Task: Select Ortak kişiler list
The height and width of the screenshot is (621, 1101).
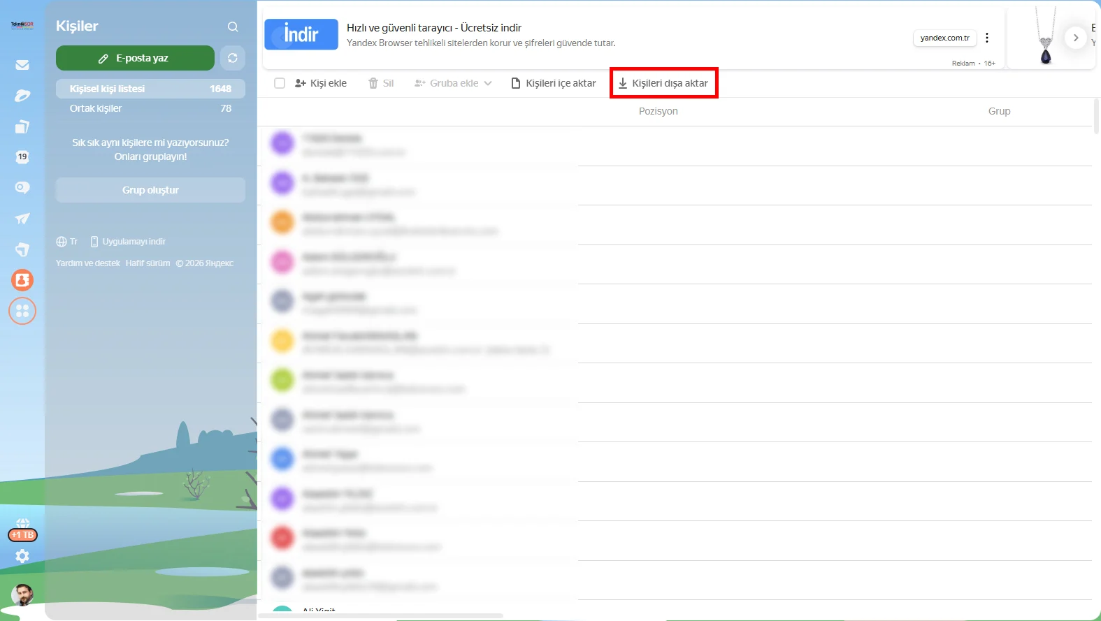Action: (x=150, y=108)
